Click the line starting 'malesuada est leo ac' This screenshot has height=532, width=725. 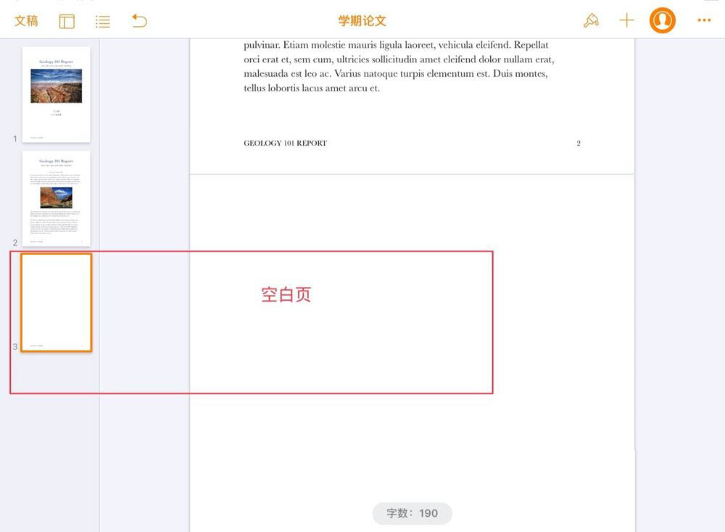point(396,73)
